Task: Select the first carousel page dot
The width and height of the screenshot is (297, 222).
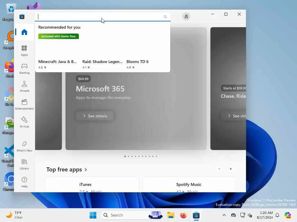Action: click(125, 156)
